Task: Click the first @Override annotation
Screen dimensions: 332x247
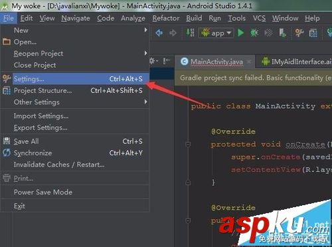Action: pyautogui.click(x=233, y=131)
